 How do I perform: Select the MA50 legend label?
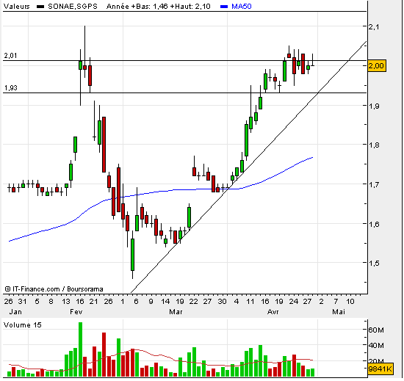tap(241, 6)
